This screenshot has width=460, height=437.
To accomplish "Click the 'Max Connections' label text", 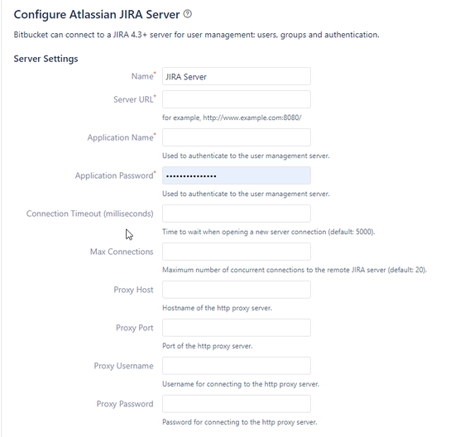I will click(x=122, y=252).
